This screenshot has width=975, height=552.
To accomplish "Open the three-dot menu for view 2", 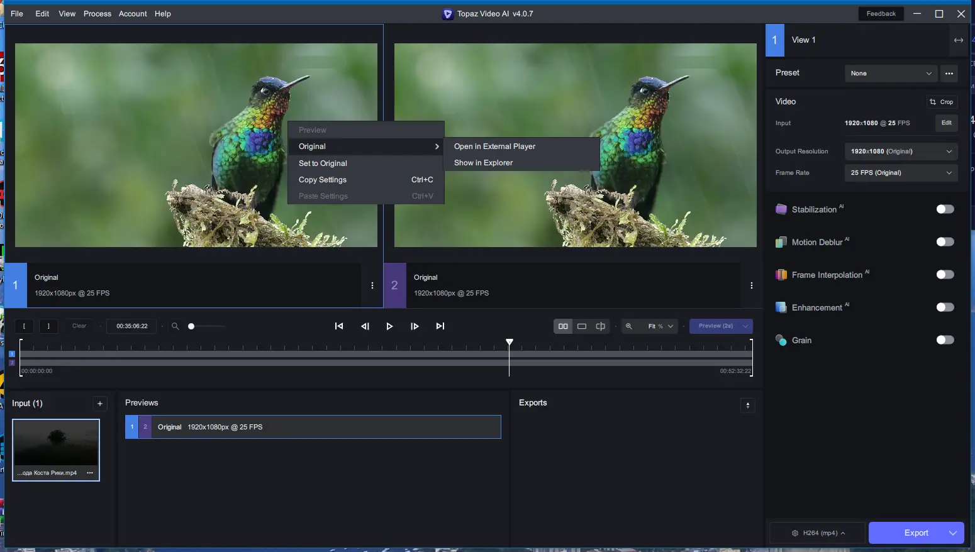I will [x=752, y=285].
